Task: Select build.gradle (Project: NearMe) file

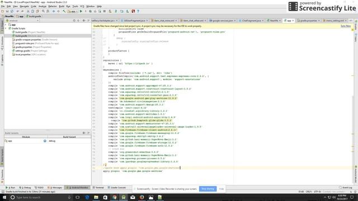Action: point(29,32)
